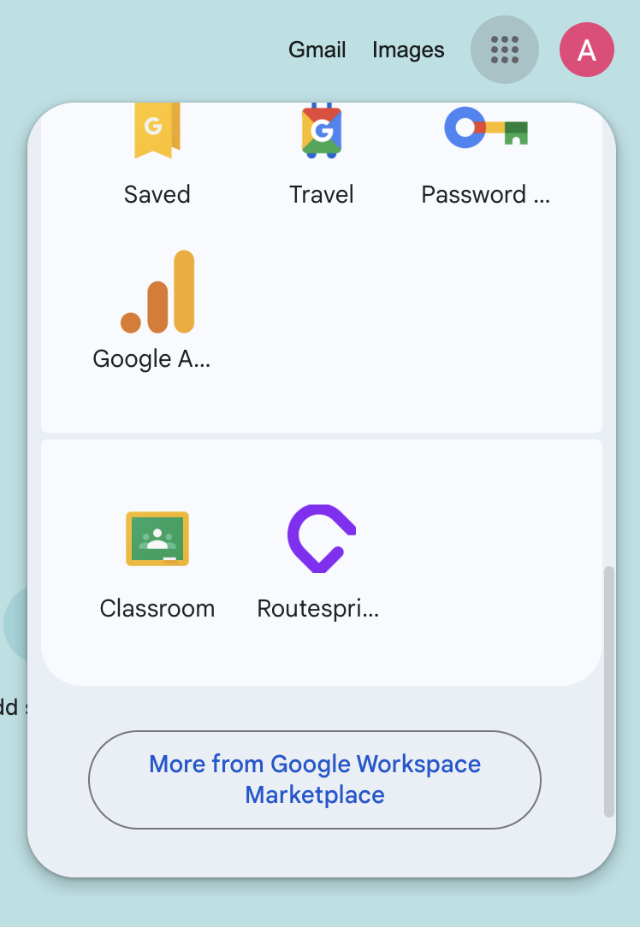Select the 'Google A...' text label
The height and width of the screenshot is (927, 640).
tap(151, 359)
